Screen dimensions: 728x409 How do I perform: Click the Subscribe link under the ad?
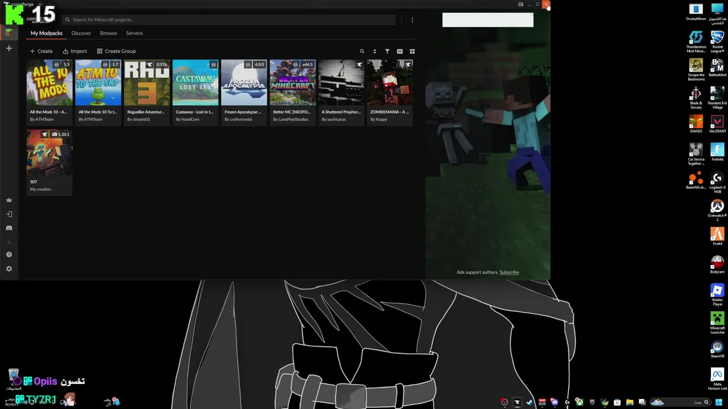tap(509, 272)
